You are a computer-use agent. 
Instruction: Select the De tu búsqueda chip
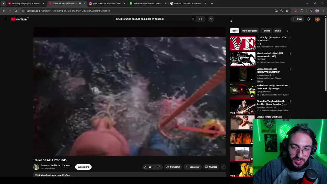click(x=250, y=31)
